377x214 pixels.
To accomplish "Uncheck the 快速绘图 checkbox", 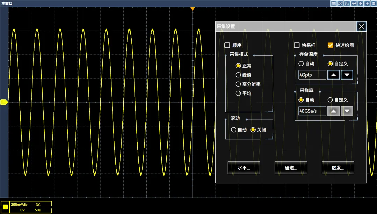I will (330, 45).
